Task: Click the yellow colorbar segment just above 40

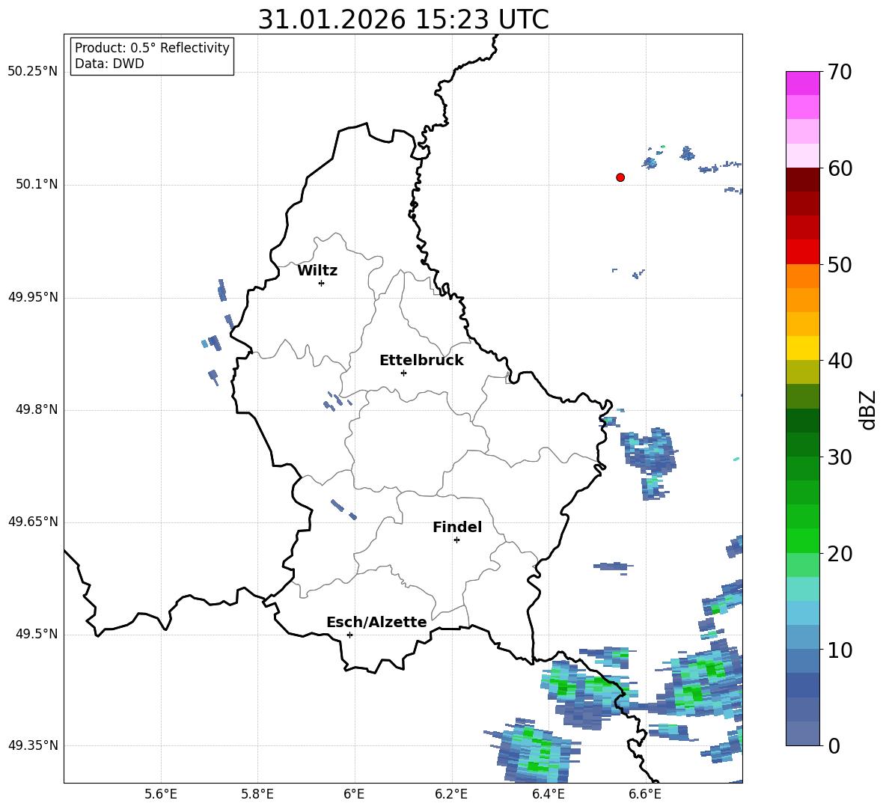Action: [802, 348]
